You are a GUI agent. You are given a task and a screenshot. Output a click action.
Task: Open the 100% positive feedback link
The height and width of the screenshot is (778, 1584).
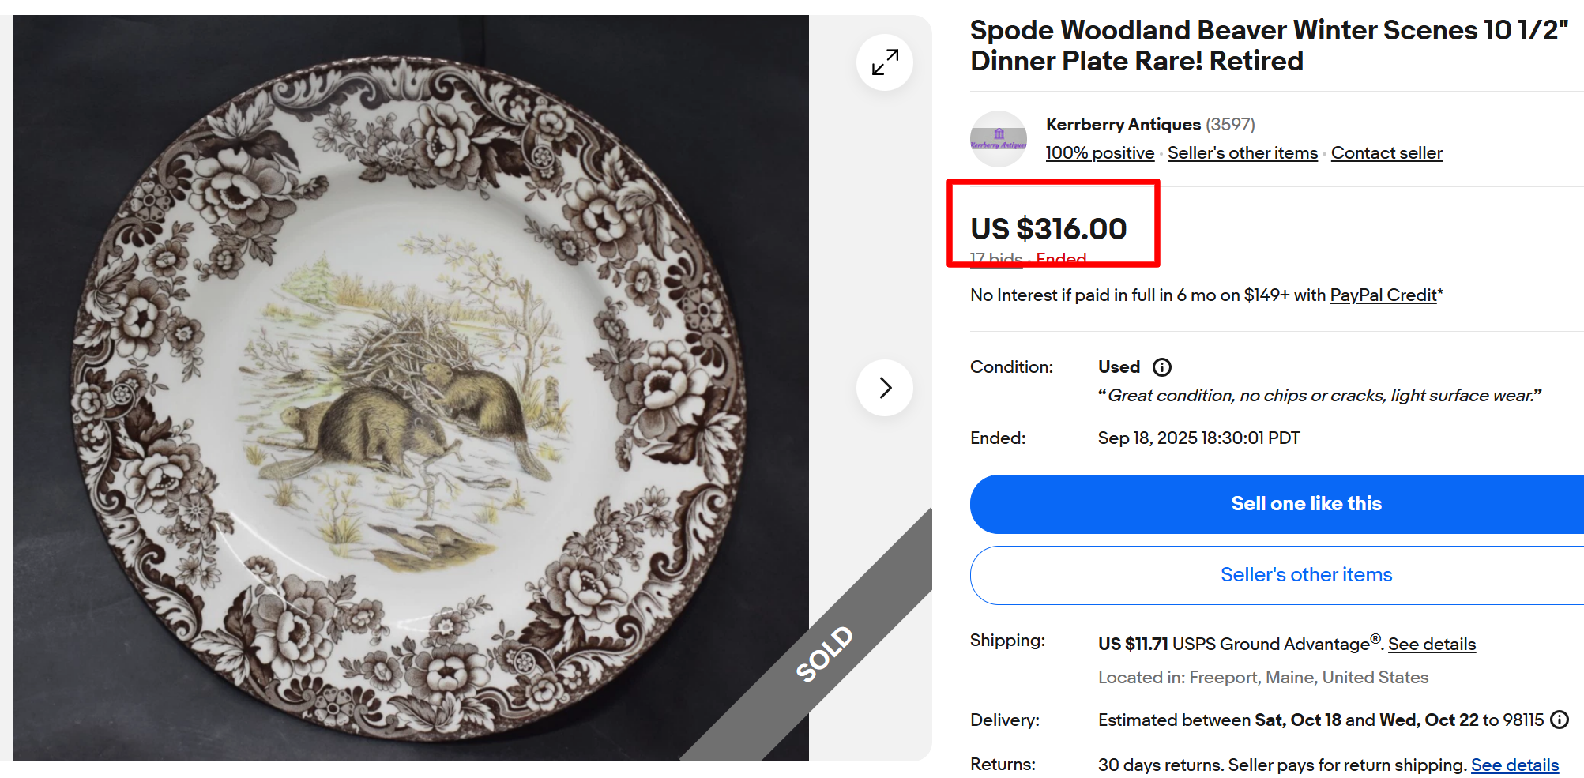coord(1100,153)
